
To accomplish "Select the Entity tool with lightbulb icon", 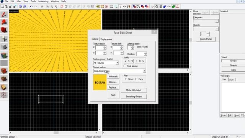I will [x=4, y=39].
